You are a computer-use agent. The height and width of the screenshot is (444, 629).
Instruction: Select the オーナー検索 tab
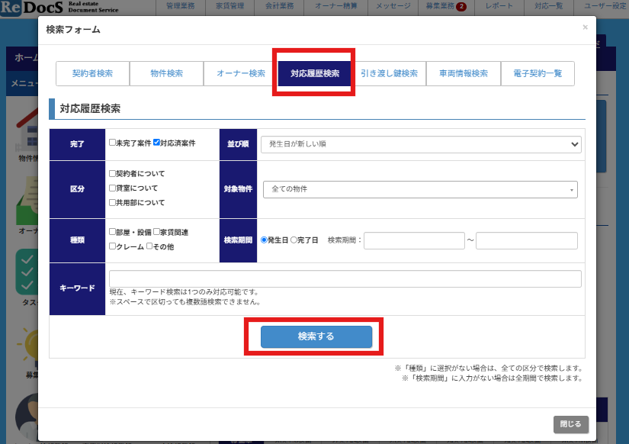241,73
